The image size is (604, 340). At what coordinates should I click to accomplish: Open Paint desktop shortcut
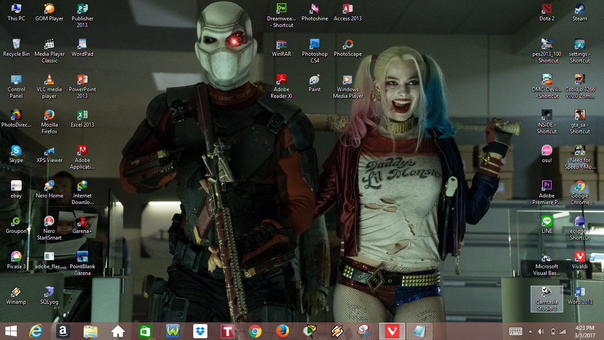[315, 83]
